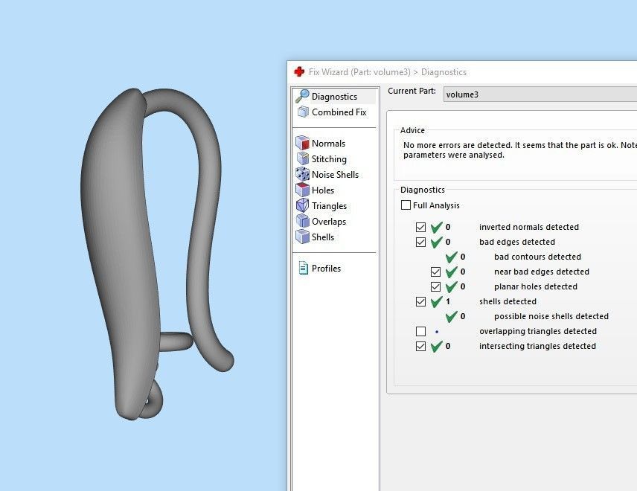Open the Stitching fix step label
This screenshot has height=491, width=637.
pyautogui.click(x=329, y=159)
